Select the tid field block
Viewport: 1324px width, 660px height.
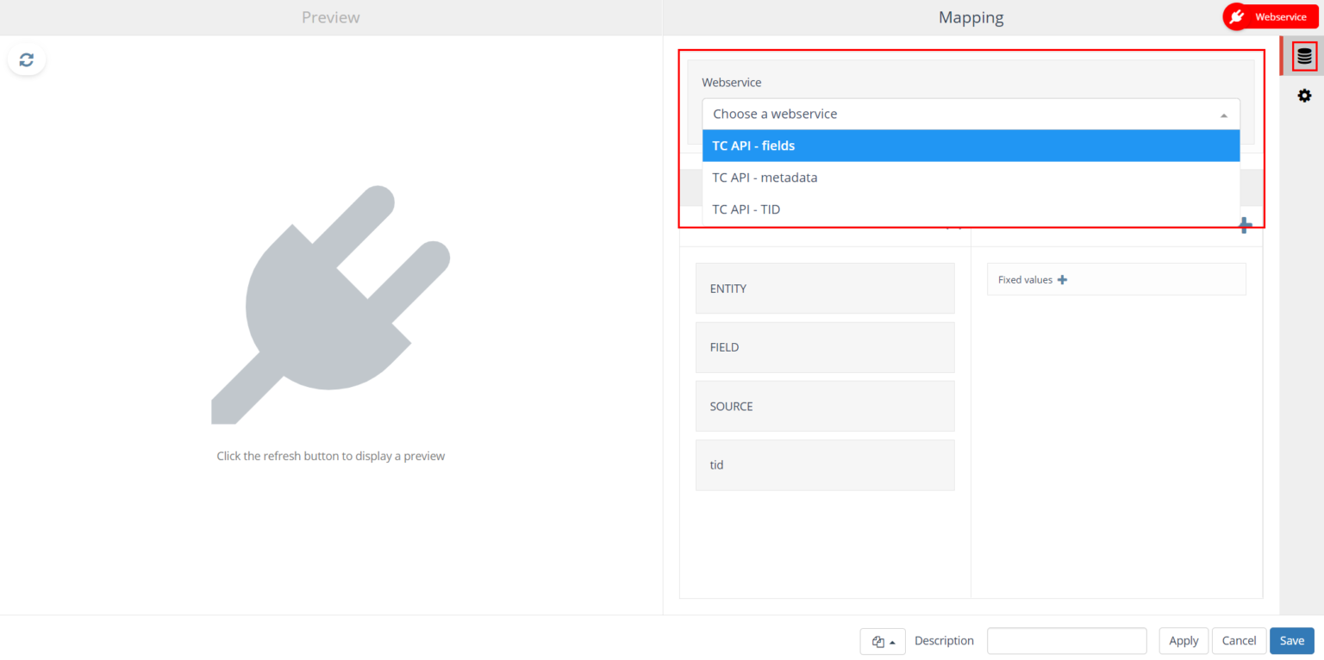point(825,465)
